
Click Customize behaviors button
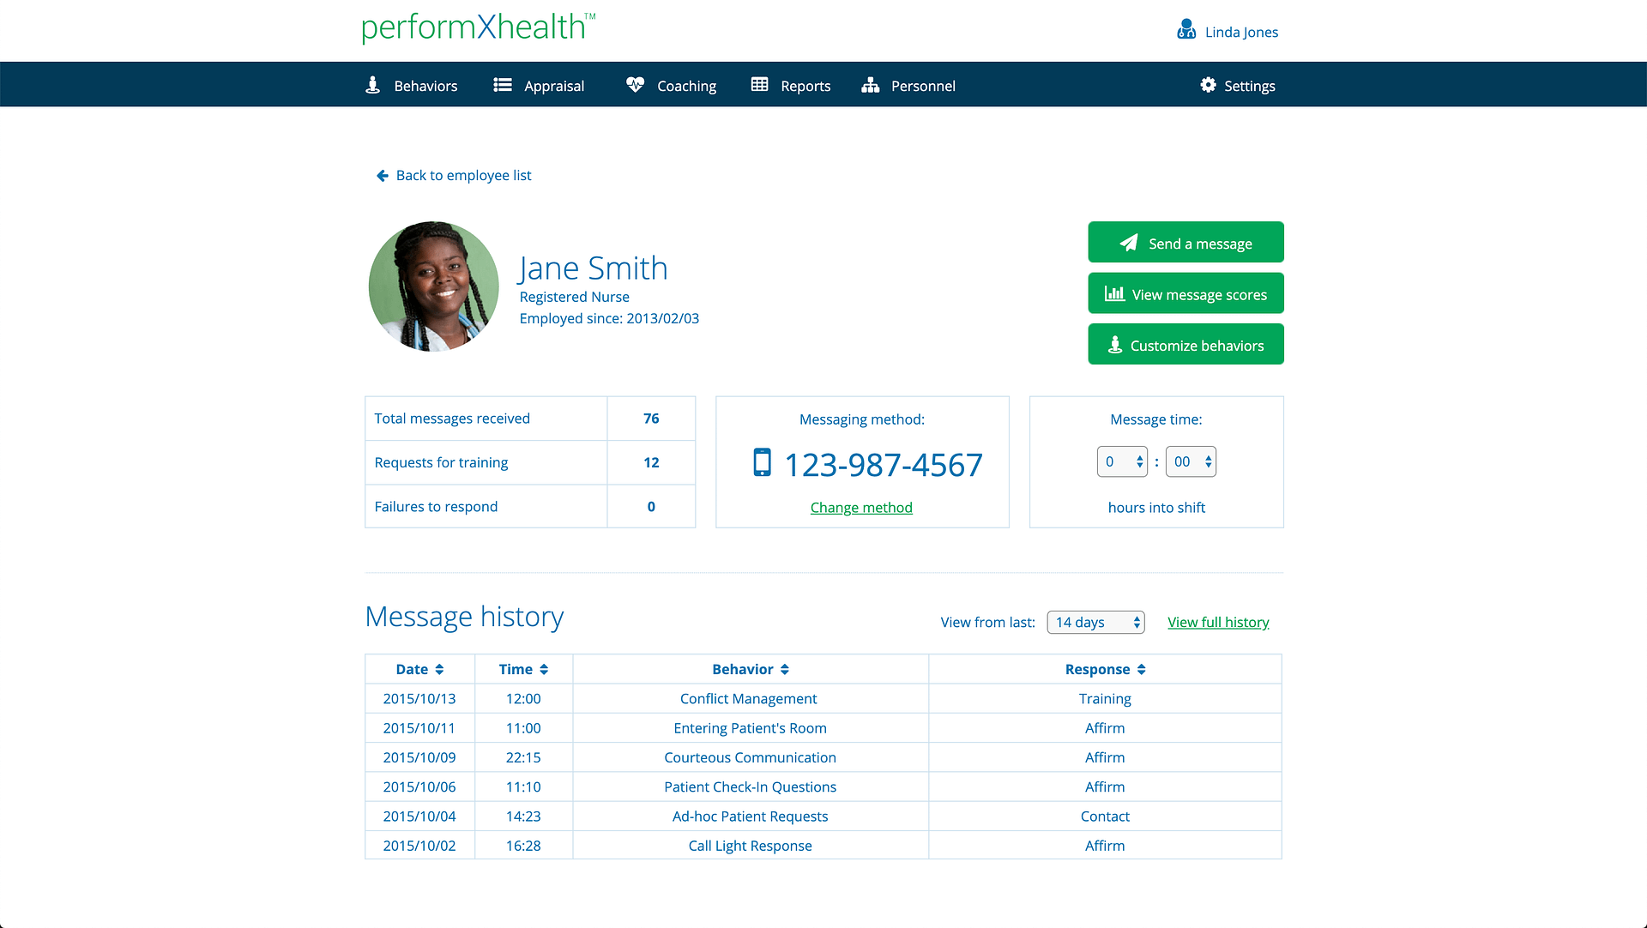tap(1185, 345)
